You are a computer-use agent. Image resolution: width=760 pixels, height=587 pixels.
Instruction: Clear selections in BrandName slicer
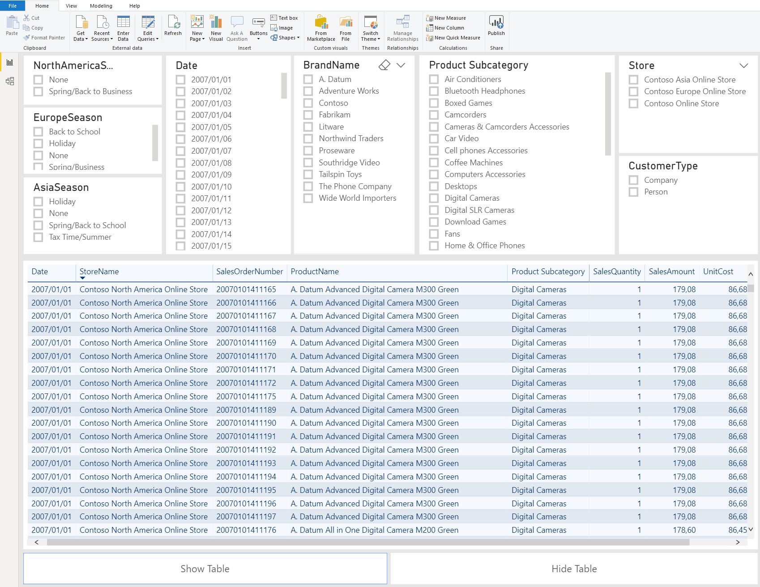click(x=384, y=65)
